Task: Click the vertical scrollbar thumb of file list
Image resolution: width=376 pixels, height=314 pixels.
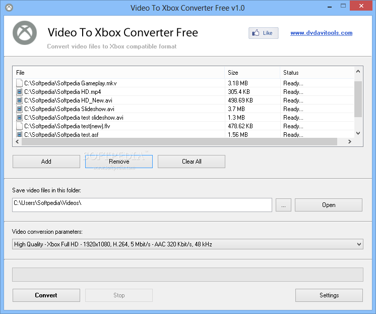Action: tap(358, 99)
